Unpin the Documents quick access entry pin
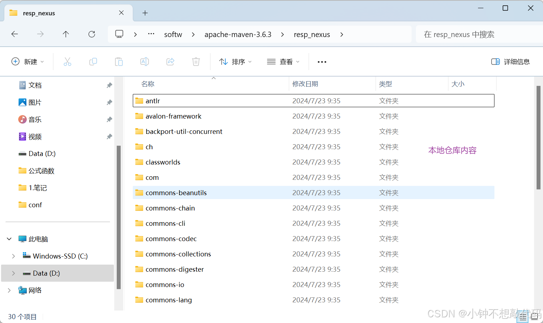The width and height of the screenshot is (543, 323). pyautogui.click(x=109, y=85)
